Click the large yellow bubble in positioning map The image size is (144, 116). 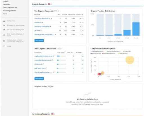pos(130,60)
